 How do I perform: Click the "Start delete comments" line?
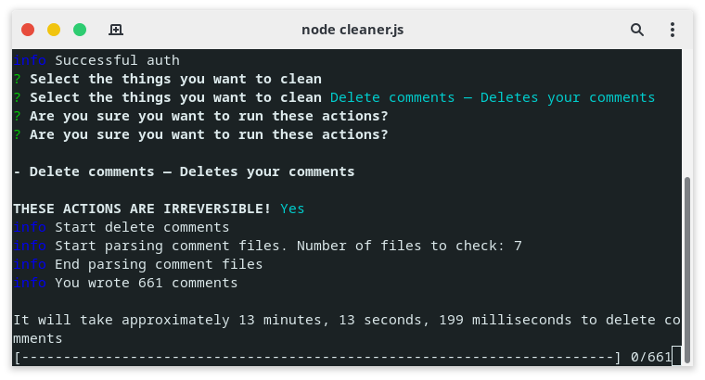tap(142, 227)
